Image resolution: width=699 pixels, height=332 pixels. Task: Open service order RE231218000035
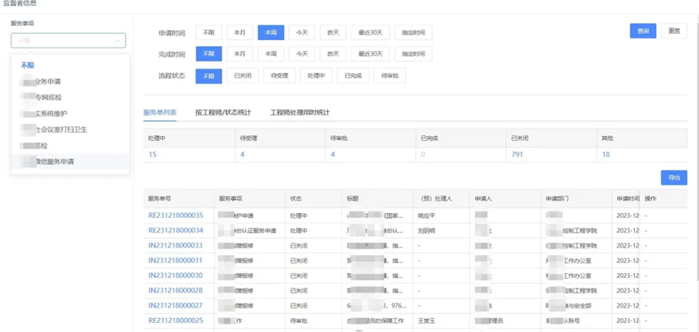point(175,215)
